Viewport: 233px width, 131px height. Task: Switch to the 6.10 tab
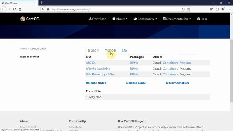point(124,51)
